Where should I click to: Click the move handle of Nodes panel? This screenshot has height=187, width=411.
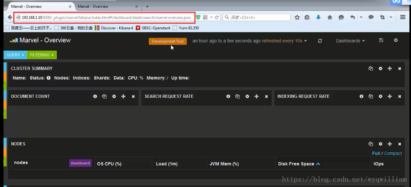tap(390, 144)
